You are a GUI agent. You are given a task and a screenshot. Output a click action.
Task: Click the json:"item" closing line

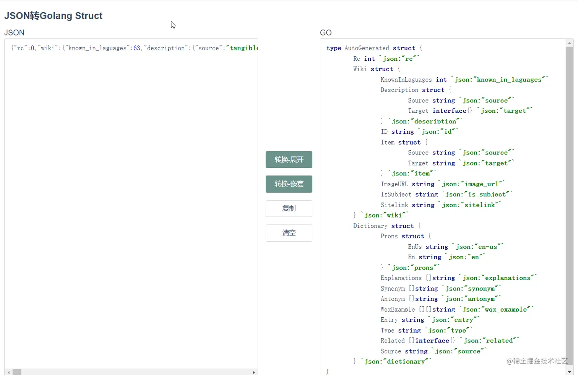[408, 174]
